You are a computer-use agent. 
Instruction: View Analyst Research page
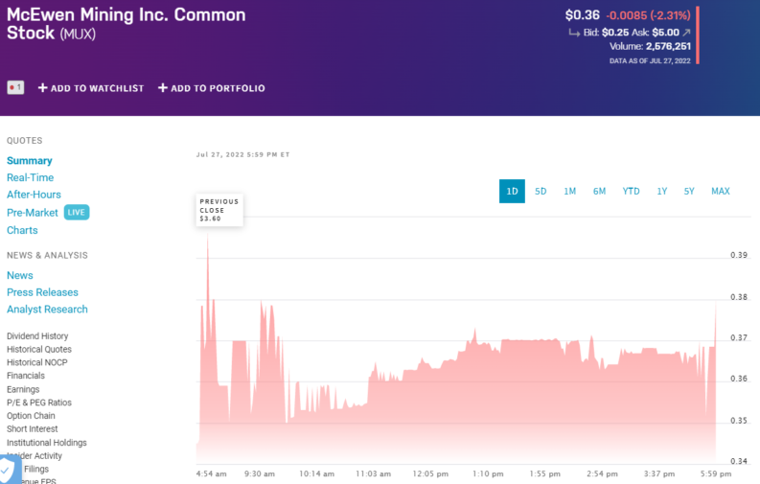point(47,309)
